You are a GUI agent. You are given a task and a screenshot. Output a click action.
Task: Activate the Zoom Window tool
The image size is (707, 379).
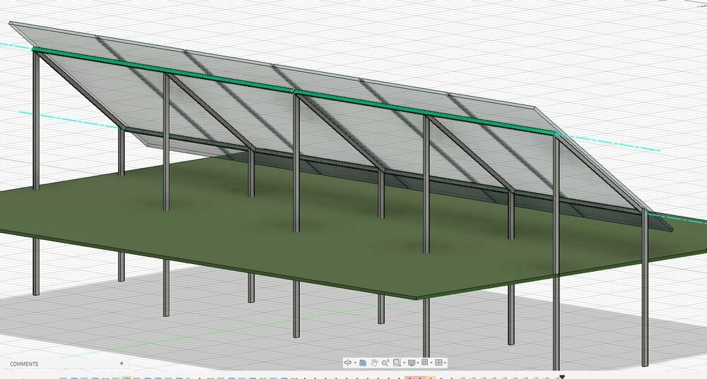click(x=397, y=362)
